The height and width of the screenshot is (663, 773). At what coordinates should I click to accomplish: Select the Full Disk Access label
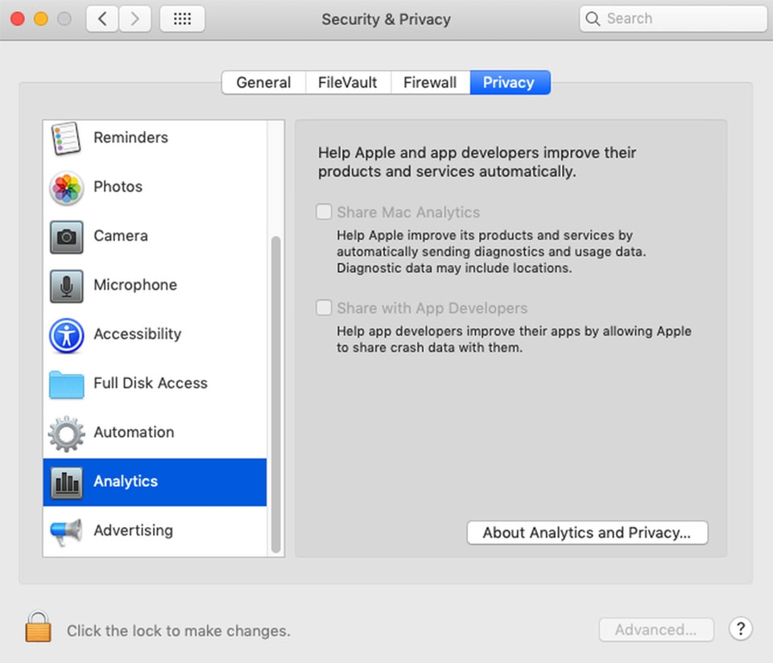coord(151,383)
